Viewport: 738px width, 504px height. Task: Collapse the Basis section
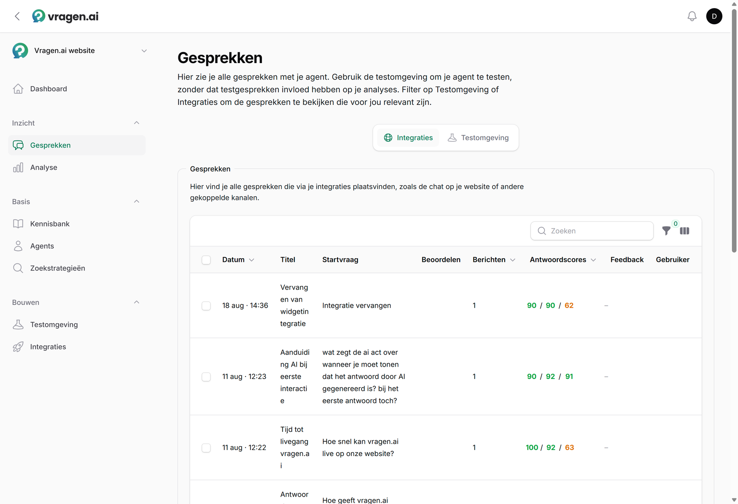pos(137,202)
